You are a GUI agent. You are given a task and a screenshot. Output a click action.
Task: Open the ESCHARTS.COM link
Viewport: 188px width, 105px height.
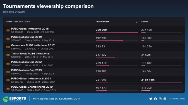[x=69, y=99]
